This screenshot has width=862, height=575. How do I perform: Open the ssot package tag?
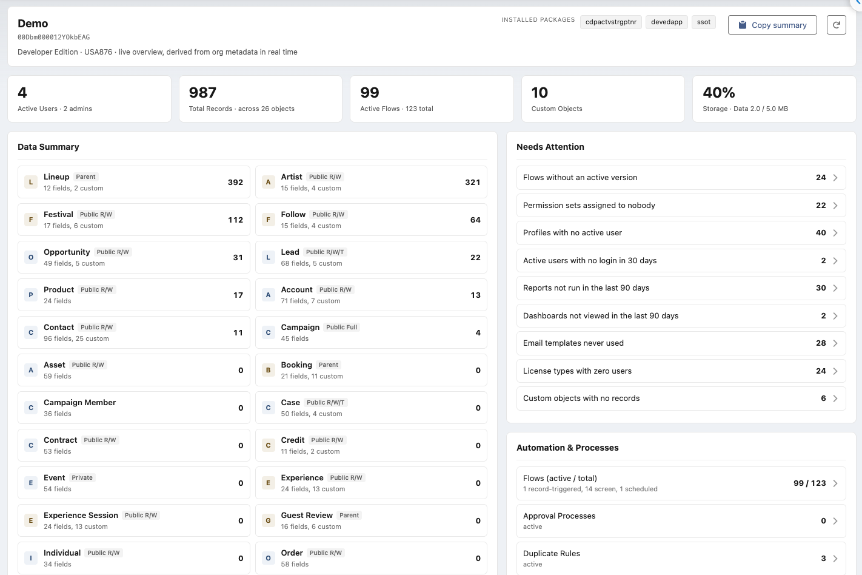[x=704, y=22]
